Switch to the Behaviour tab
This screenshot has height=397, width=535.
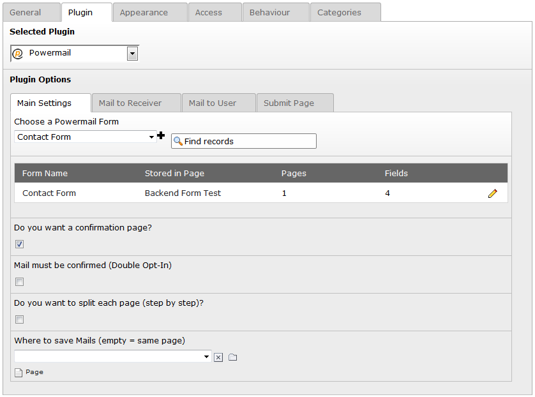pyautogui.click(x=269, y=13)
